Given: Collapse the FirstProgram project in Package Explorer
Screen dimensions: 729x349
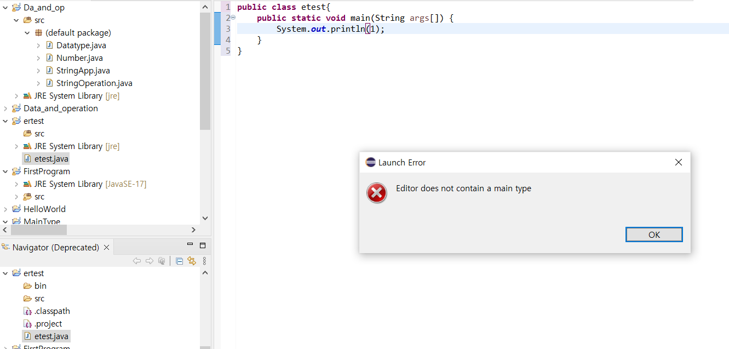Looking at the screenshot, I should pos(6,171).
